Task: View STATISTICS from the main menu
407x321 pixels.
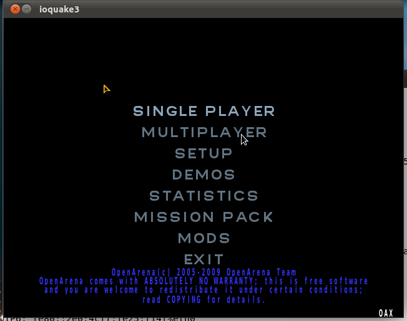Action: point(203,196)
